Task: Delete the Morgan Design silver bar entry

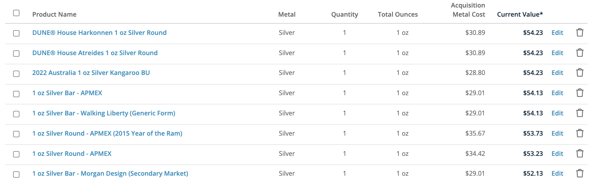Action: point(580,173)
